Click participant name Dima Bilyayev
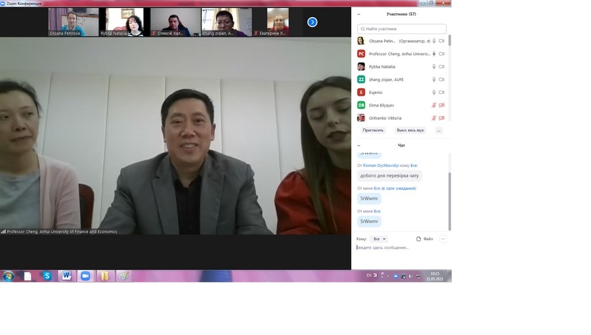591x335 pixels. point(382,106)
